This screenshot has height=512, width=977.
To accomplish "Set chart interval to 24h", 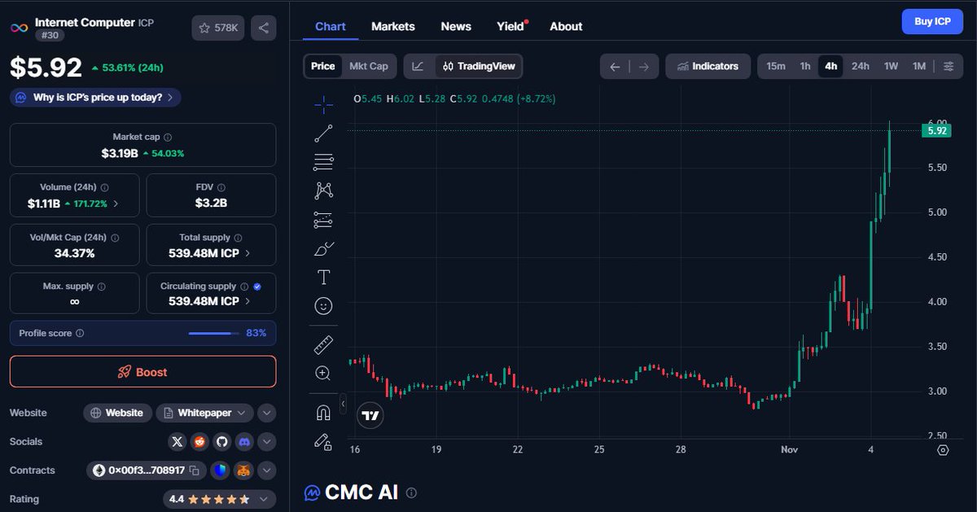I will point(861,66).
